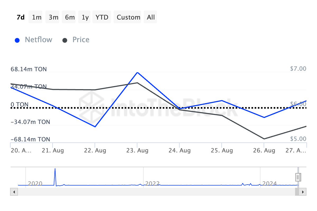
Task: Click the navigator scroll left arrow
Action: click(13, 192)
